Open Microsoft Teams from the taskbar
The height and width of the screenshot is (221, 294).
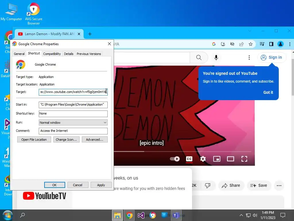175,215
